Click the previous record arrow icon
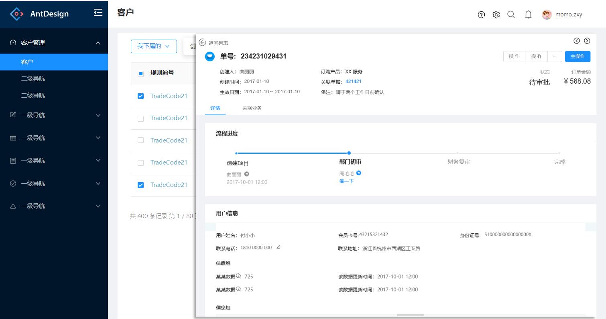This screenshot has width=606, height=319. (577, 40)
